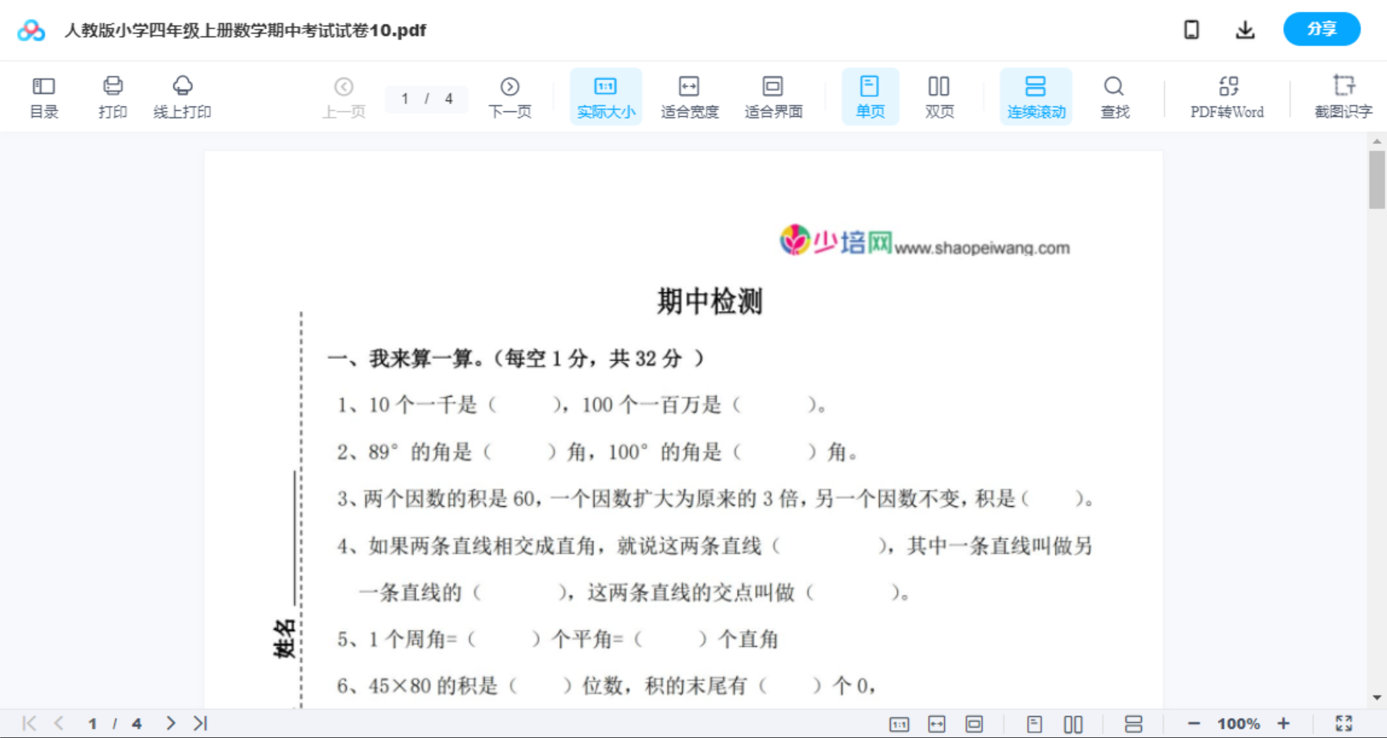The image size is (1387, 738).
Task: Open the 目录 (table of contents) panel
Action: coord(43,96)
